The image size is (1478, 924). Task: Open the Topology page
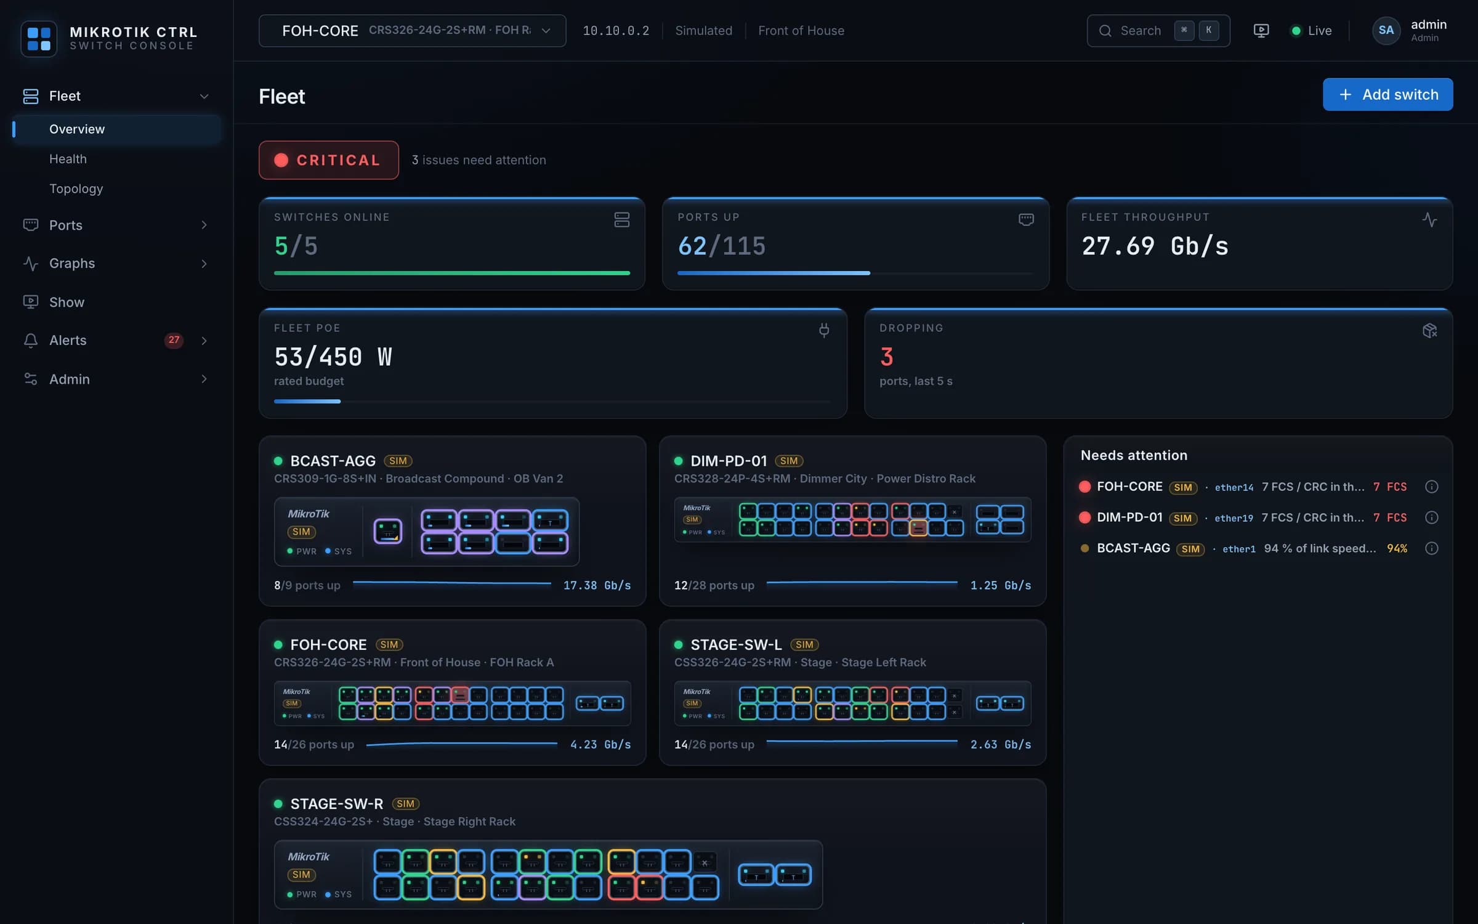click(x=76, y=188)
